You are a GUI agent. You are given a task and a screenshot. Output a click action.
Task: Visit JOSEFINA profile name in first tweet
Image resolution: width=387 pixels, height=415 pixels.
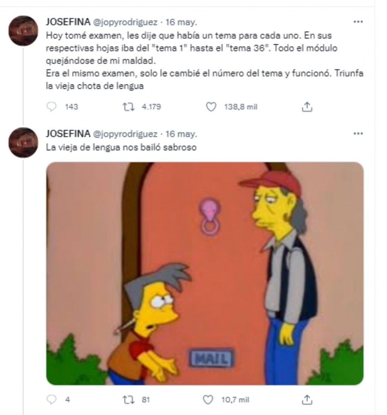[68, 22]
